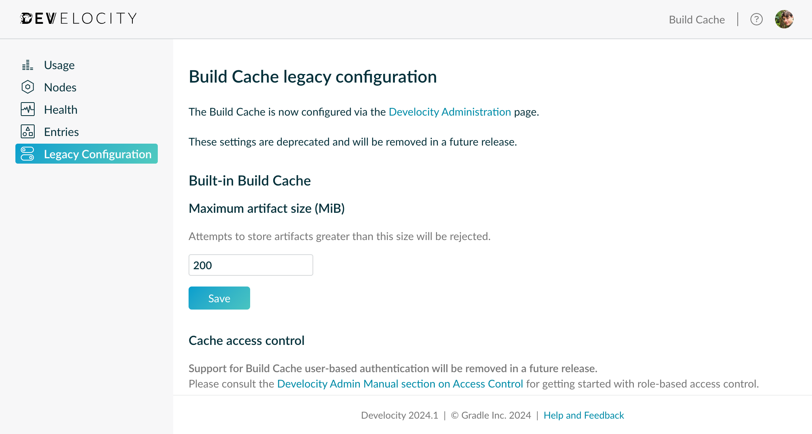Open the Entries sidebar page
The image size is (812, 434).
pyautogui.click(x=87, y=132)
